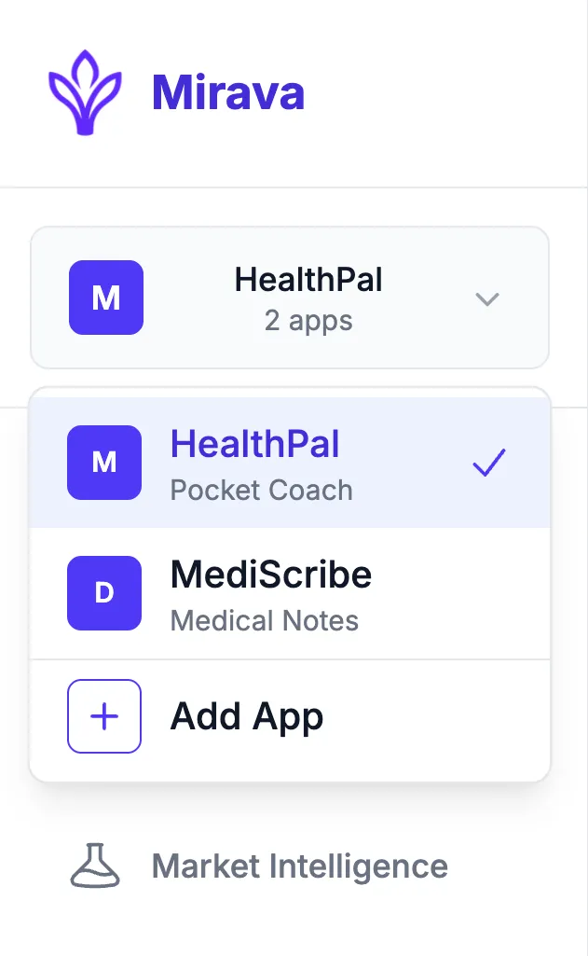Open Market Intelligence
Viewport: 588px width, 956px height.
point(298,866)
